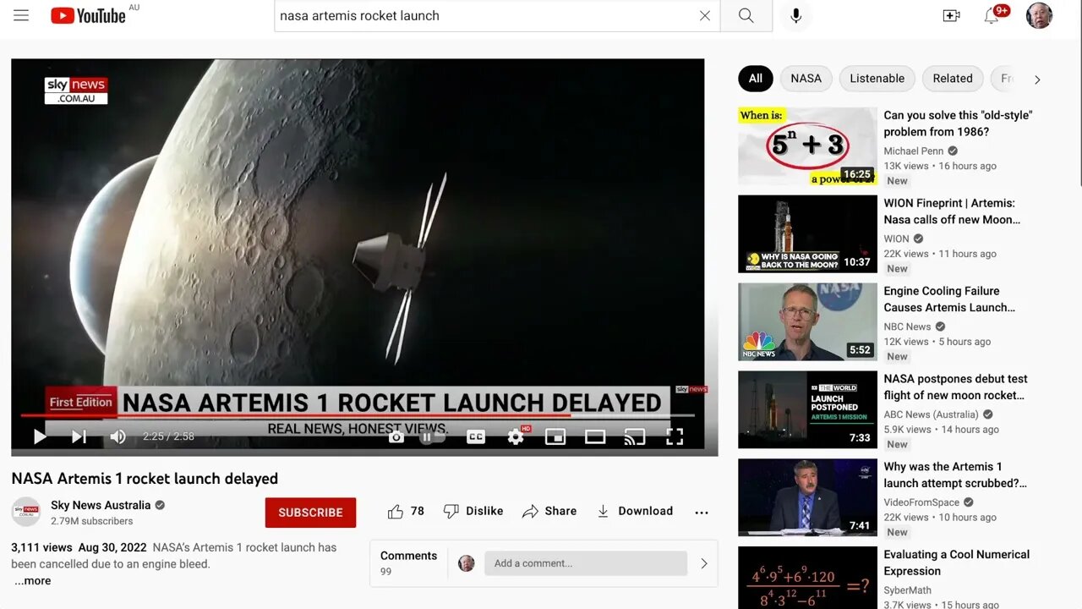Image resolution: width=1082 pixels, height=609 pixels.
Task: Click the WION channel name
Action: 897,239
